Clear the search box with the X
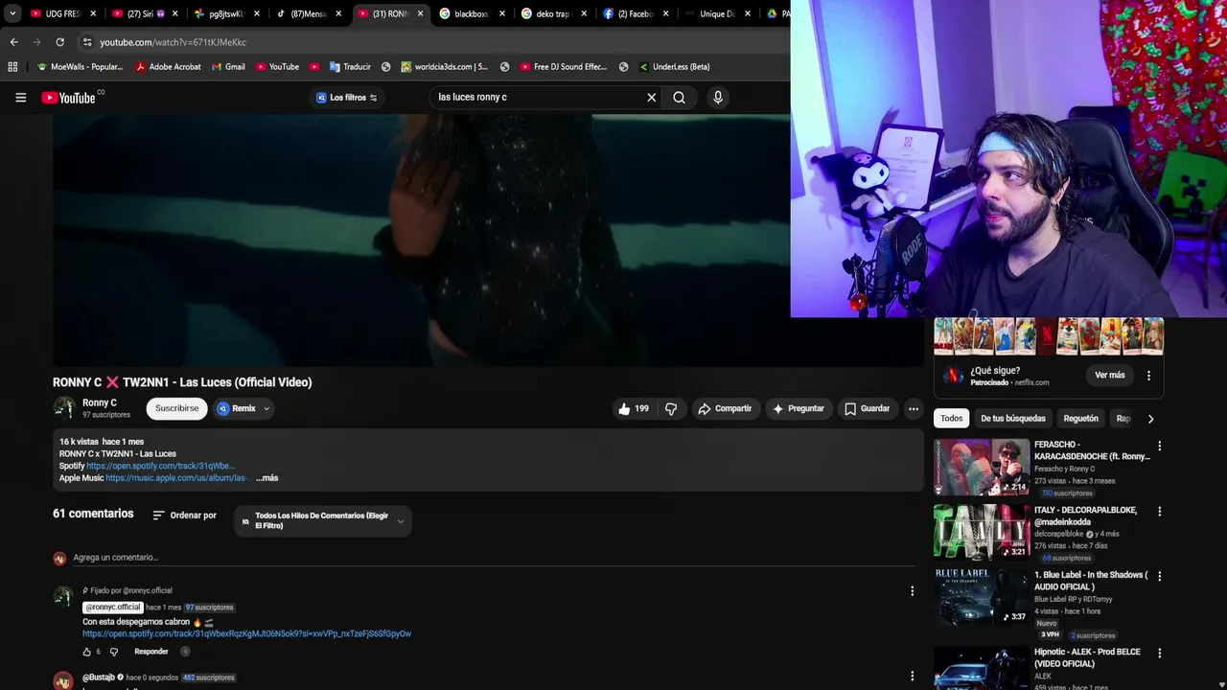1227x690 pixels. [652, 97]
